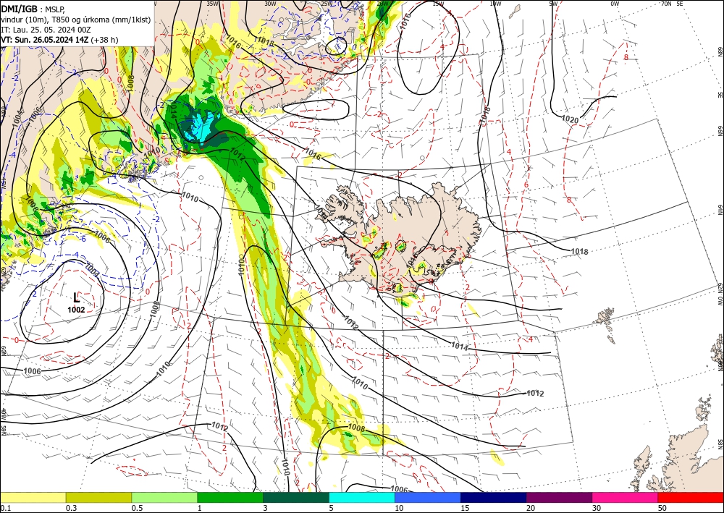This screenshot has width=724, height=513.
Task: Click the '0.1' legend scale value
Action: [4, 508]
